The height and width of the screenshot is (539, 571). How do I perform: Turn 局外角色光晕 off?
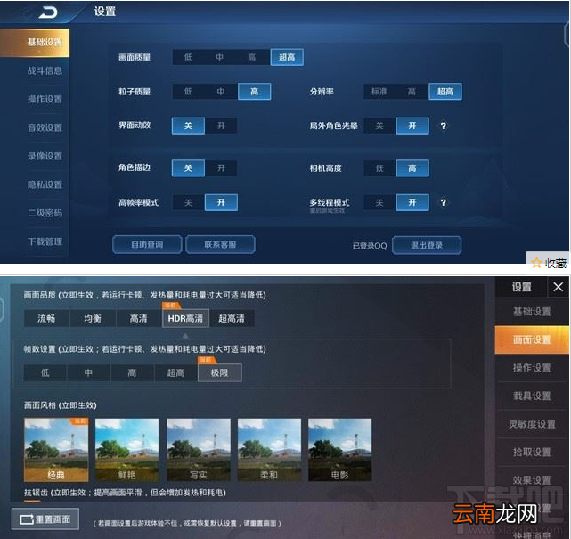click(379, 126)
